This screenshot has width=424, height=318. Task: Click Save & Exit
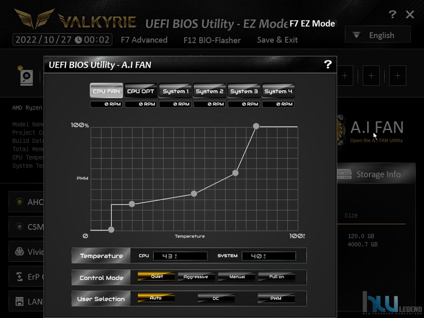tap(277, 40)
